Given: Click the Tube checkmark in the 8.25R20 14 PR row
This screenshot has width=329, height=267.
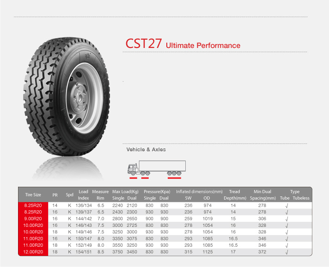Looking at the screenshot, I should 286,206.
